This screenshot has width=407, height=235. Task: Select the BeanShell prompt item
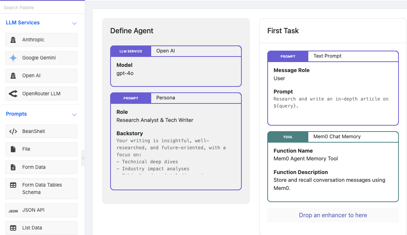pos(41,131)
